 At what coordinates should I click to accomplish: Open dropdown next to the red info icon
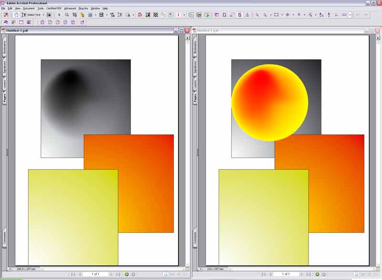184,15
